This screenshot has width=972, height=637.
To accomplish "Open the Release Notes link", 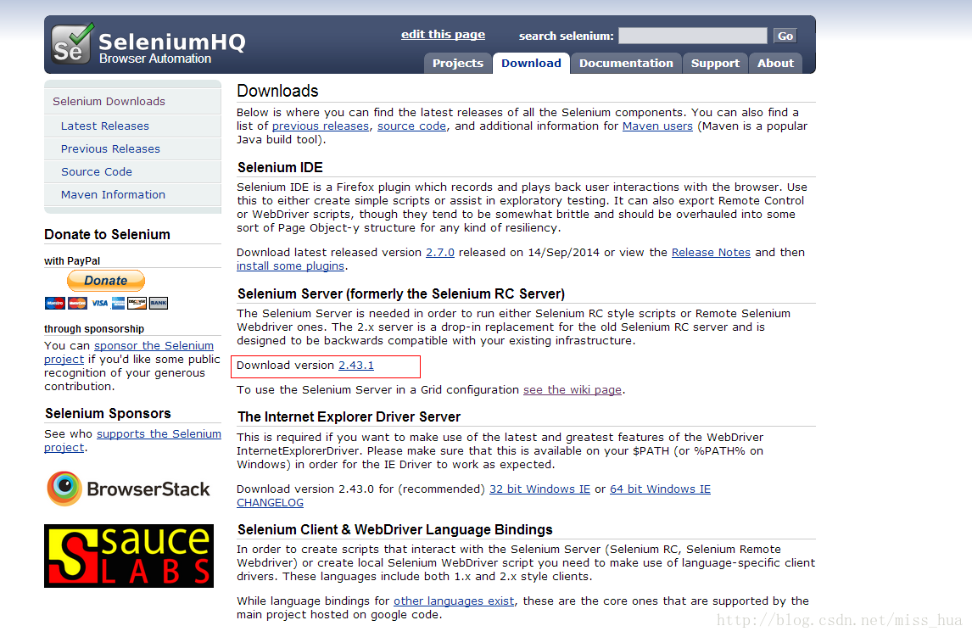I will click(711, 252).
